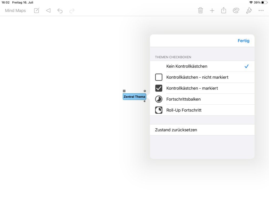The height and width of the screenshot is (202, 269).
Task: Tap the edit note pencil icon
Action: coord(37,11)
